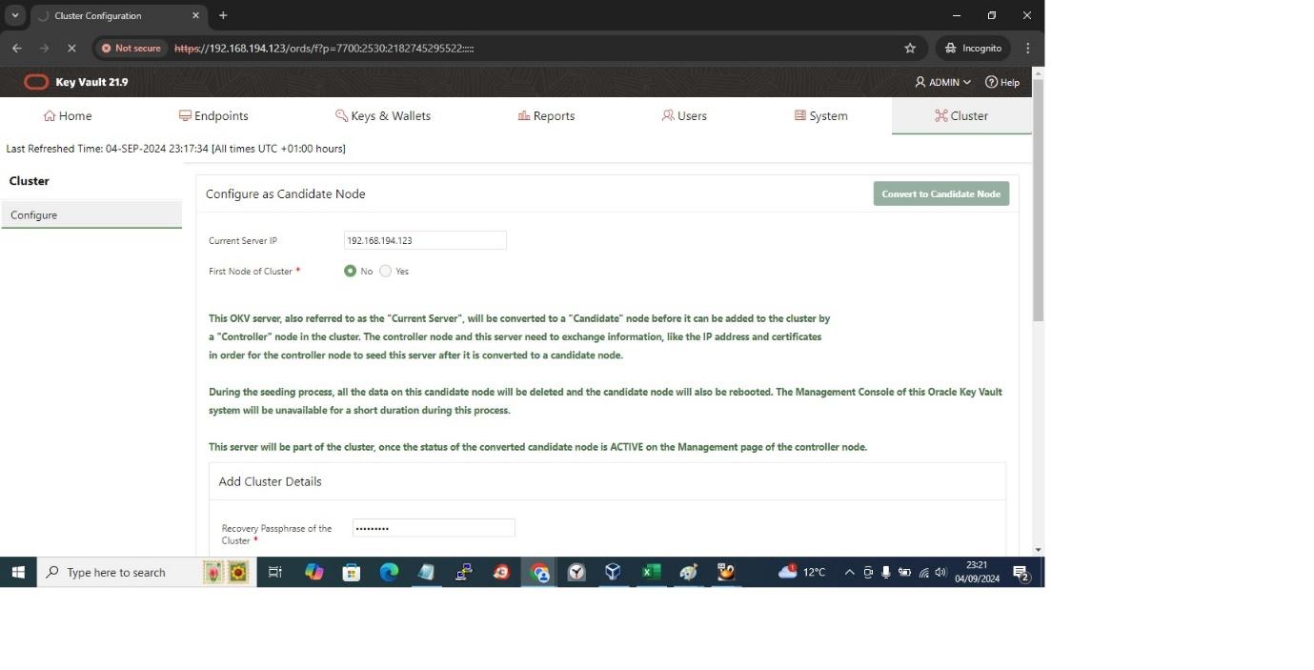Click the Recovery Passphrase of the Cluster field
The height and width of the screenshot is (670, 1314).
[x=434, y=528]
